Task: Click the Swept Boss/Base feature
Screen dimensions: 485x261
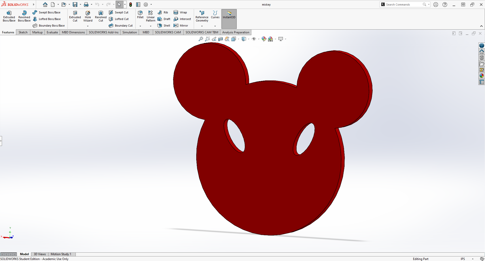Action: pos(46,12)
